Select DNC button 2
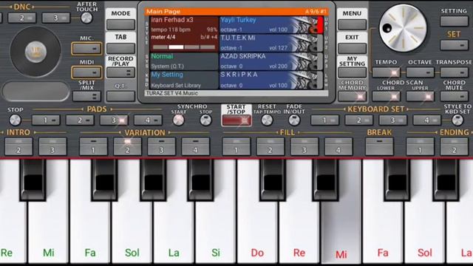Screen dimensions: 473x266 click(x=21, y=18)
